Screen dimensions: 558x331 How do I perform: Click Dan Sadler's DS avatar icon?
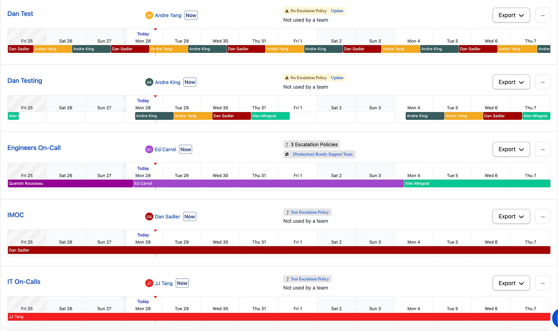coord(149,217)
